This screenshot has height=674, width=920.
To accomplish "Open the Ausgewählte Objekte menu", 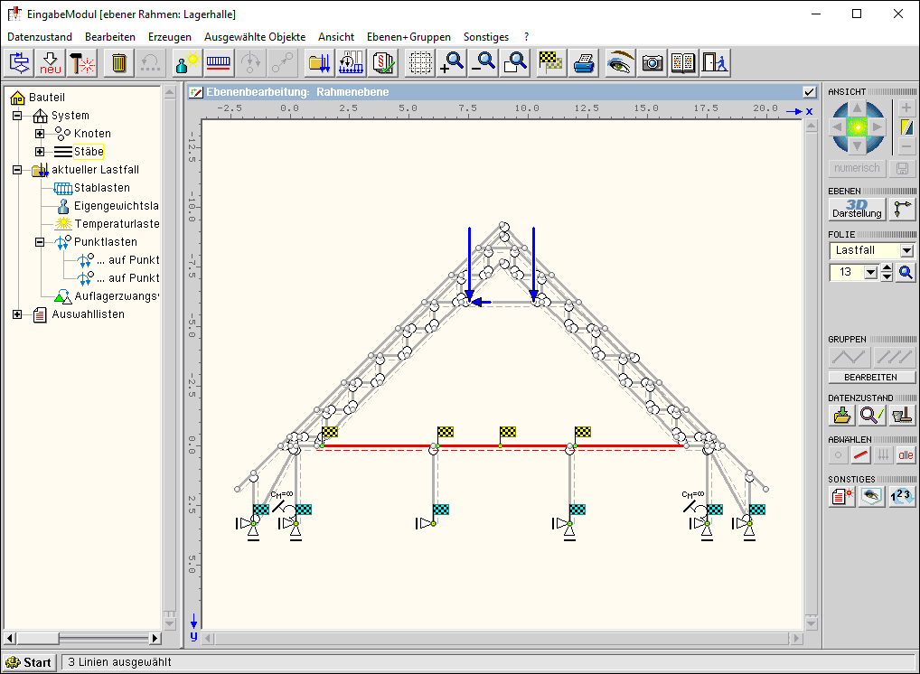I will coord(255,37).
